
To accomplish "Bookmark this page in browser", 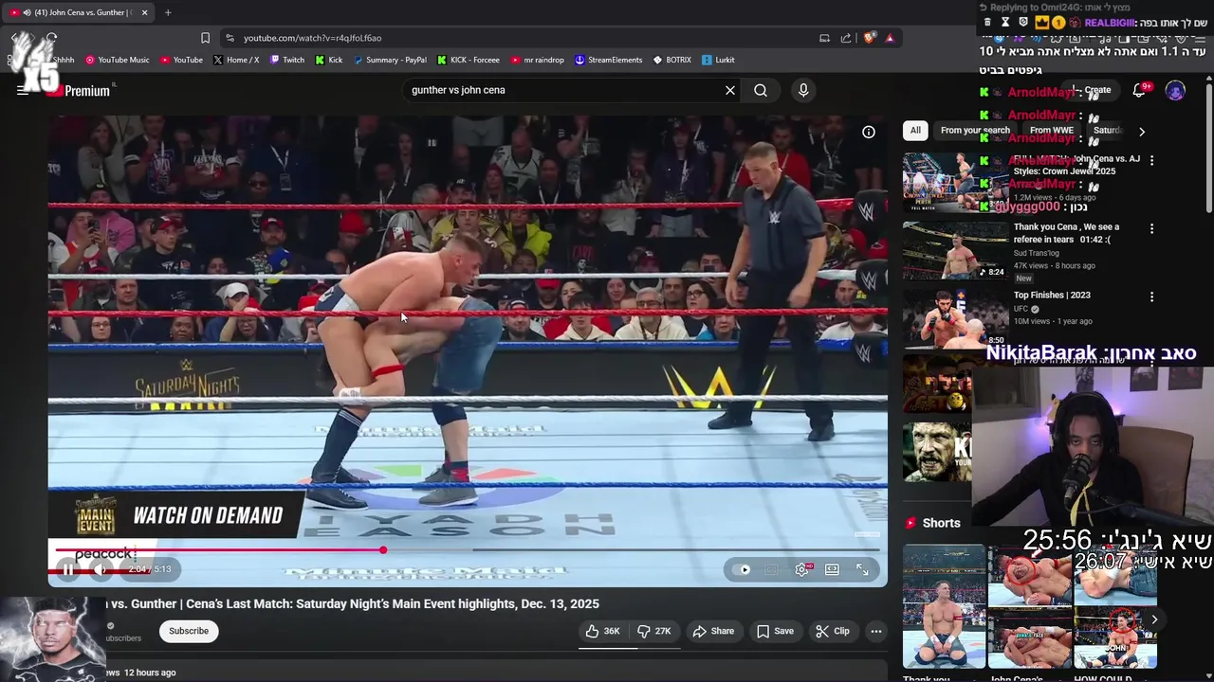I will pyautogui.click(x=205, y=38).
